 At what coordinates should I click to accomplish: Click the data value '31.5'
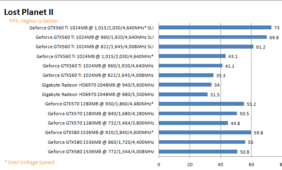pos(215,95)
